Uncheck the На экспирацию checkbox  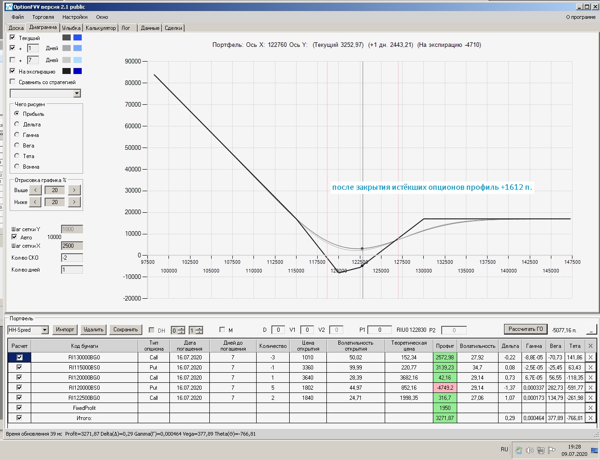coord(13,71)
